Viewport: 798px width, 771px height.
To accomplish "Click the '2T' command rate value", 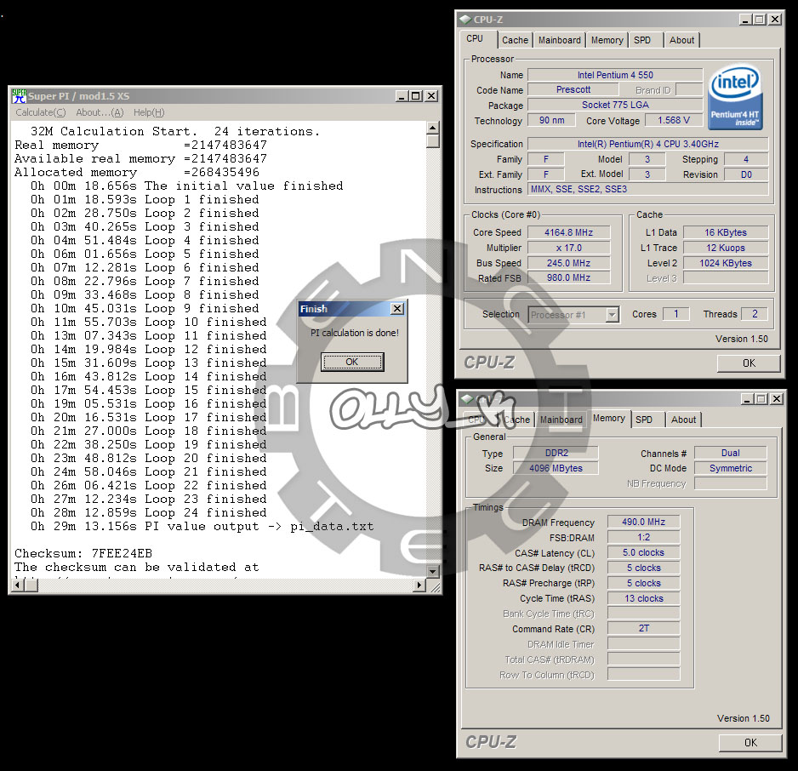I will click(643, 629).
